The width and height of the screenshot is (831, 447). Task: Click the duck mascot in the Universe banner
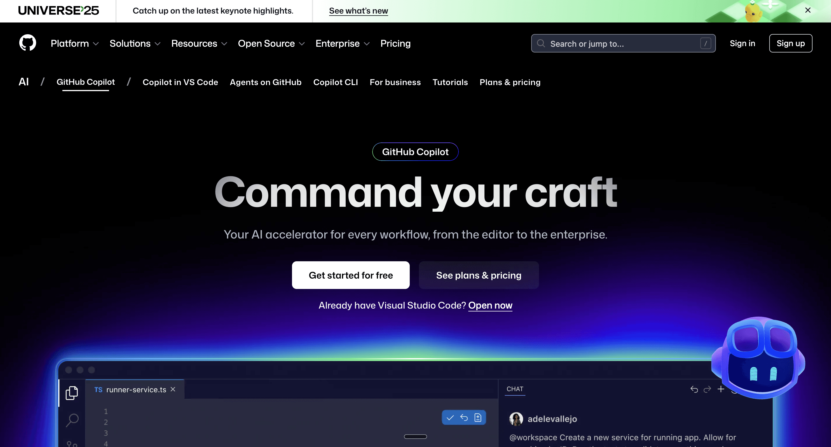[x=753, y=12]
